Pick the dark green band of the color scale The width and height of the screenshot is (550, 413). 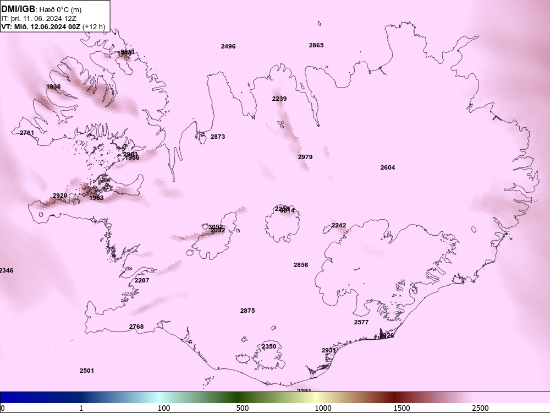239,397
